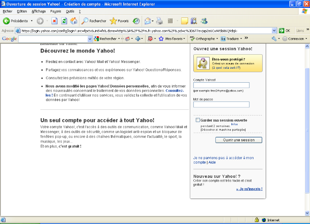Click the red Stop loading icon
The height and width of the screenshot is (224, 310).
click(54, 21)
